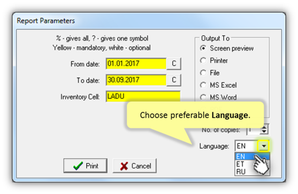Click the Inventory Cell field
The width and height of the screenshot is (298, 194).
(143, 96)
